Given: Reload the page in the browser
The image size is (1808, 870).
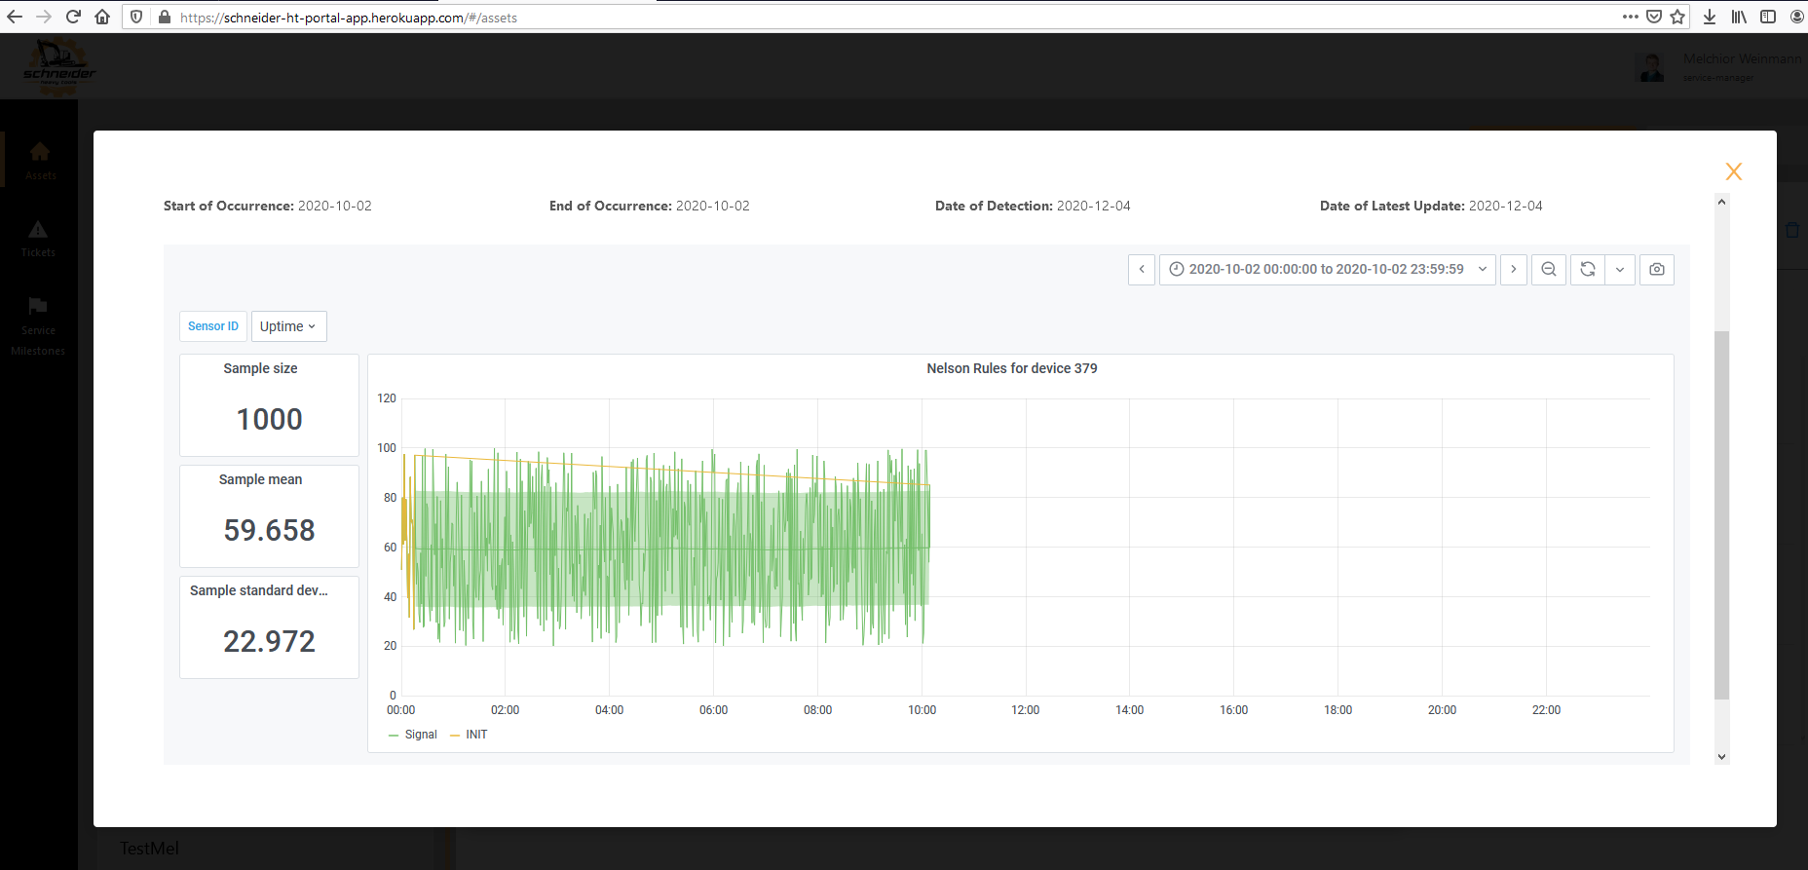Looking at the screenshot, I should (73, 17).
